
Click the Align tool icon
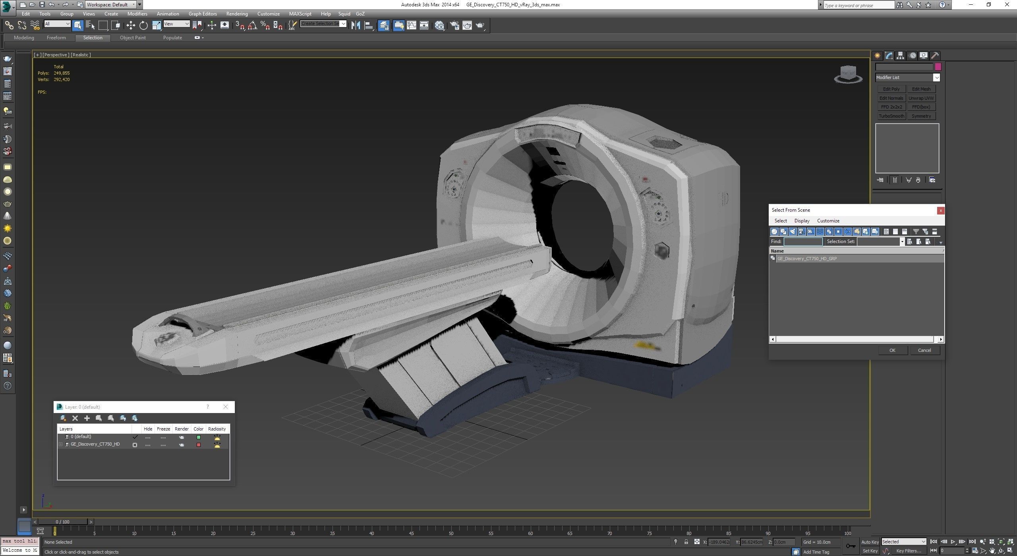pos(369,25)
